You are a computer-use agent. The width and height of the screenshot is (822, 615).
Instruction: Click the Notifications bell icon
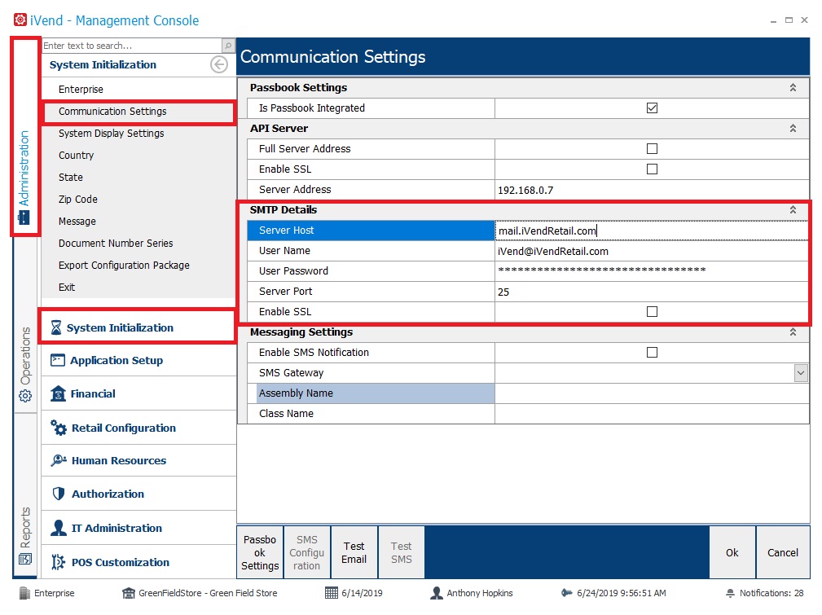pyautogui.click(x=730, y=593)
